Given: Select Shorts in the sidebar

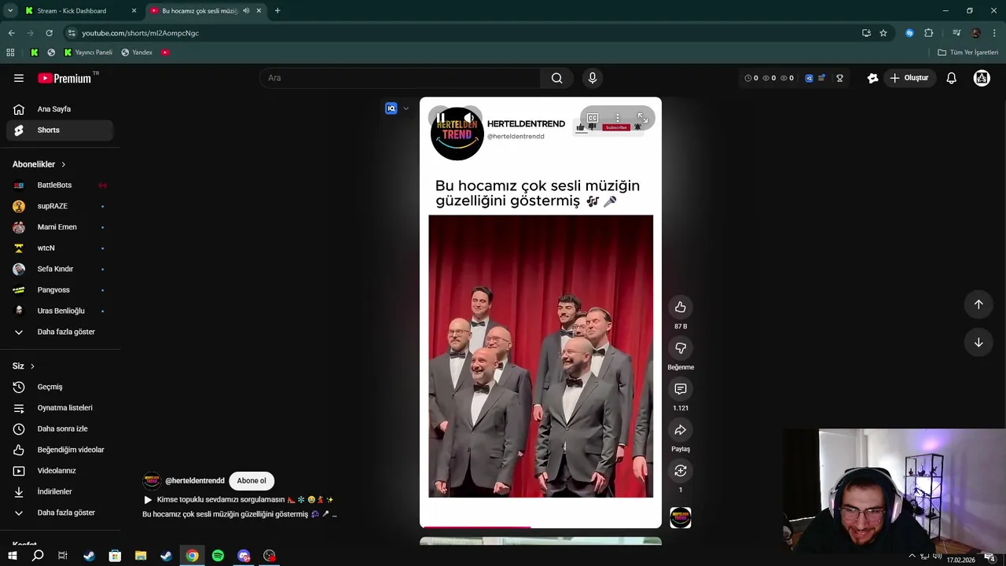Looking at the screenshot, I should 60,130.
